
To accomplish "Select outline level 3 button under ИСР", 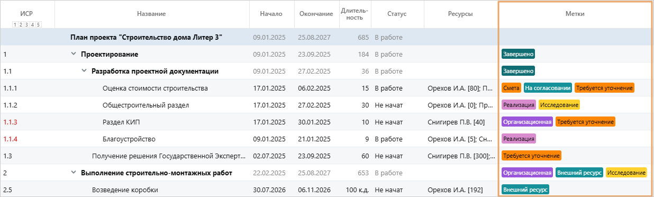I will point(26,24).
